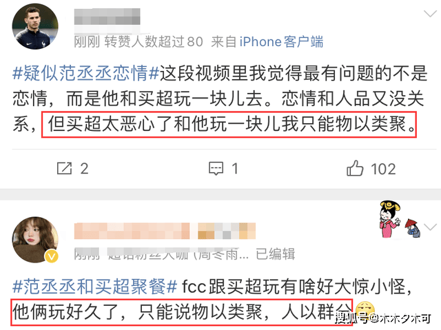View the second poster's profile avatar
Screen dimensions: 441x330
35,240
